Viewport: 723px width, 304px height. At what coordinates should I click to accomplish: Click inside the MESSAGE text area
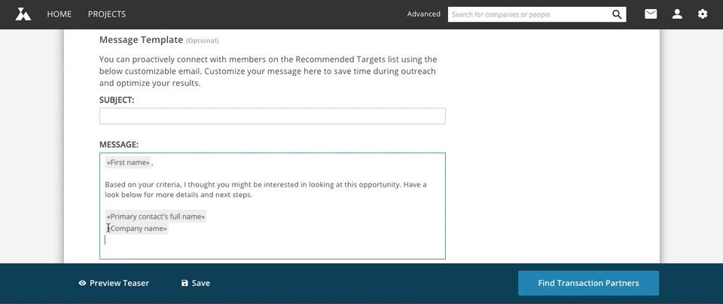point(273,206)
